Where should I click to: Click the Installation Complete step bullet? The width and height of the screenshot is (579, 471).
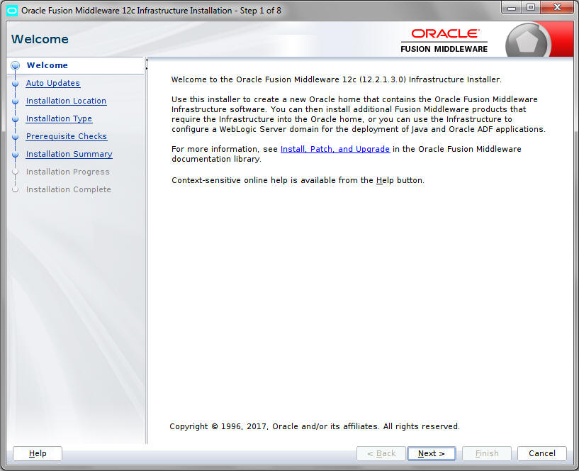[x=15, y=189]
